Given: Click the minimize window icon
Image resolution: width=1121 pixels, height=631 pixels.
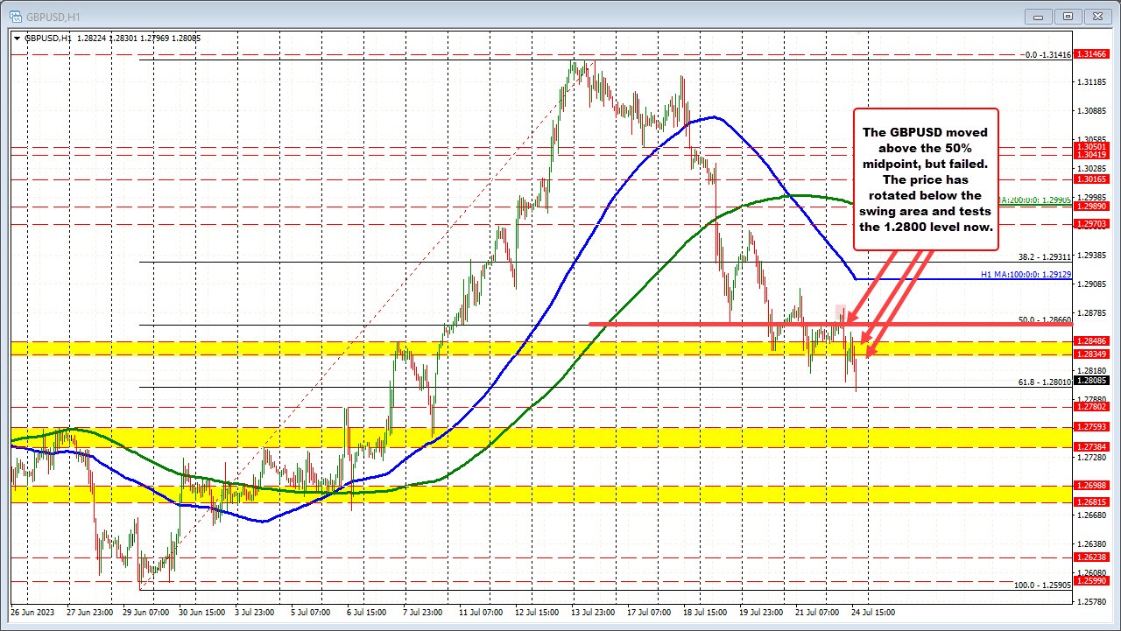Looking at the screenshot, I should (1037, 16).
